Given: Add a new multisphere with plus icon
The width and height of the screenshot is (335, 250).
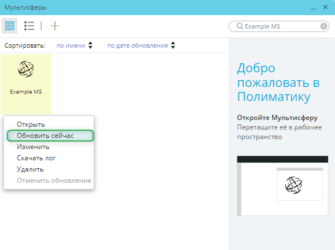Looking at the screenshot, I should pyautogui.click(x=55, y=26).
